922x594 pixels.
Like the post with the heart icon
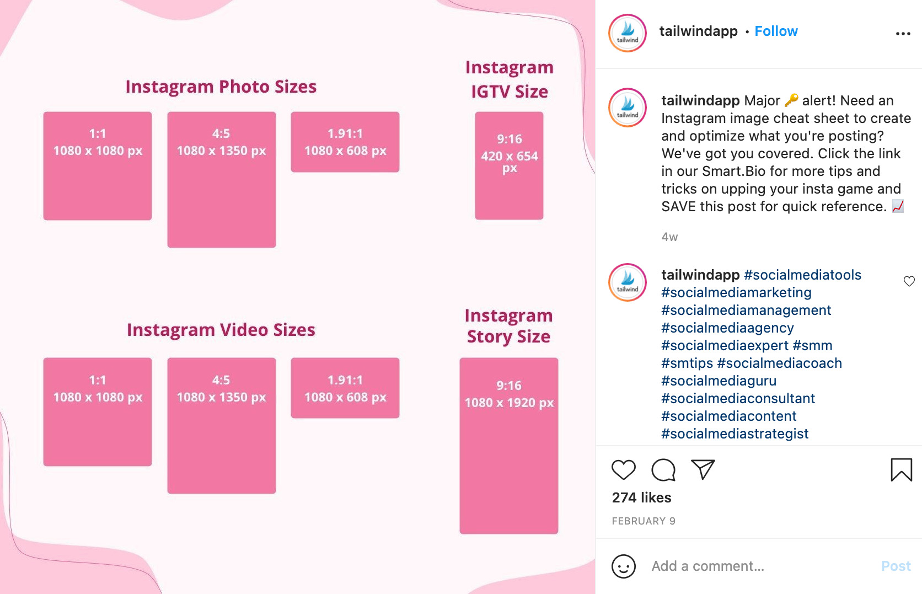click(624, 470)
